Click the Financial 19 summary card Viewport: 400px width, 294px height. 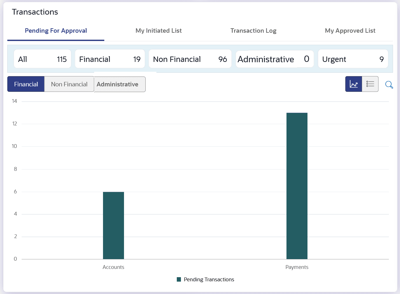[x=110, y=59]
